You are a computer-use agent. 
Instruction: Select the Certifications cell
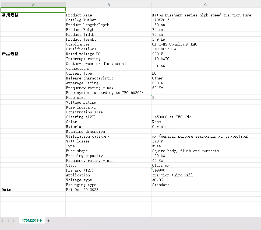coord(108,49)
